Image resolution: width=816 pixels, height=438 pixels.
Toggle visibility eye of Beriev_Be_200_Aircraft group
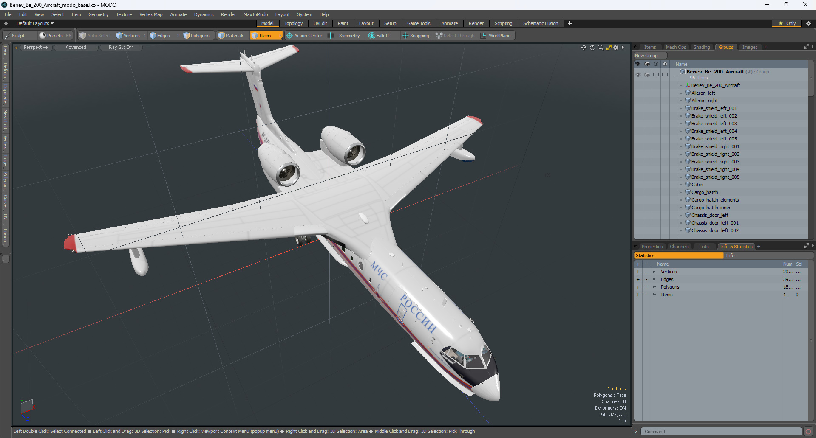coord(638,75)
